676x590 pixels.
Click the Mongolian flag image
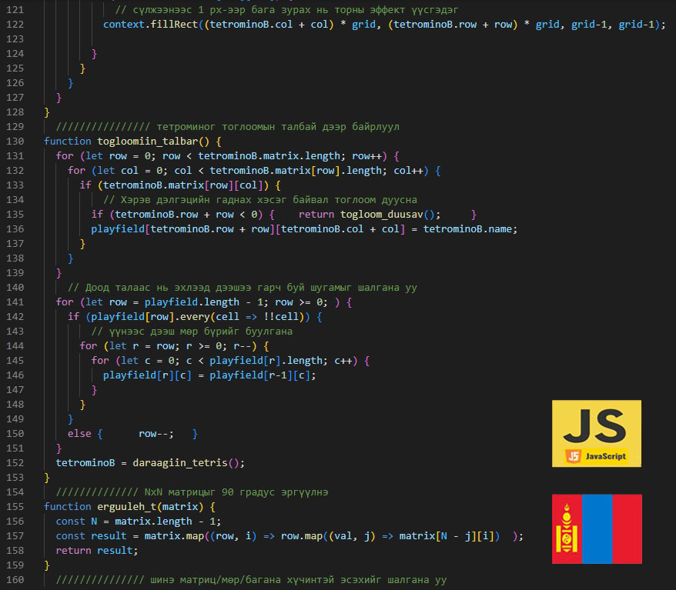coord(596,529)
